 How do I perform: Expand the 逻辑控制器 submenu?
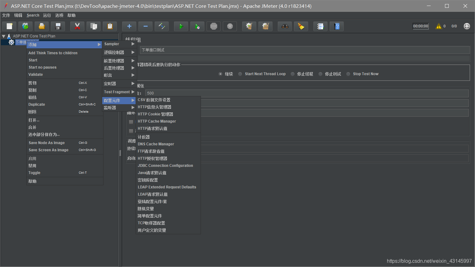(119, 52)
